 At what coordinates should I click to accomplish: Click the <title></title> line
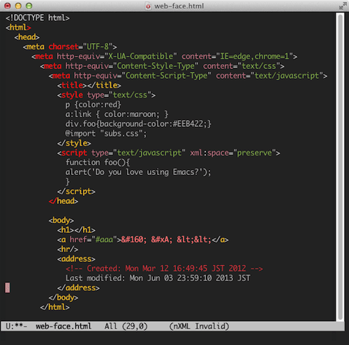click(89, 86)
